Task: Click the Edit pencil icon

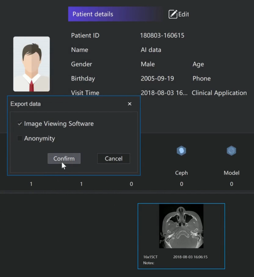Action: pos(173,14)
